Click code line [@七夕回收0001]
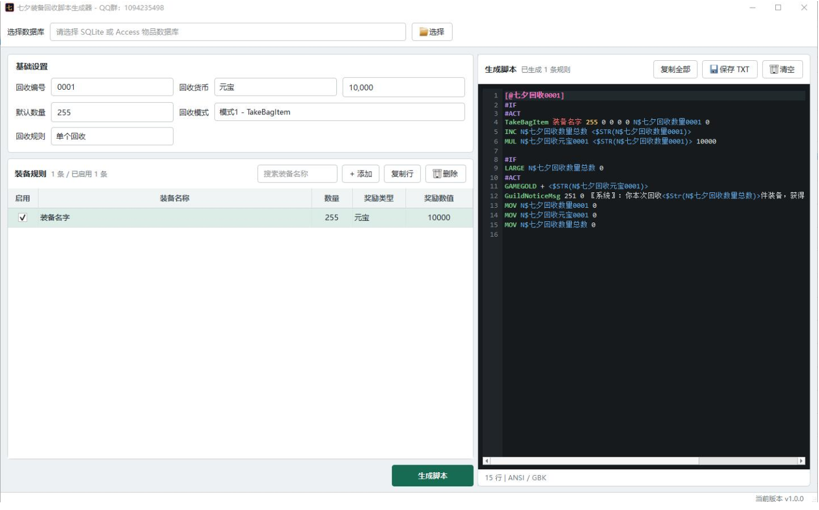This screenshot has width=819, height=510. [x=535, y=95]
